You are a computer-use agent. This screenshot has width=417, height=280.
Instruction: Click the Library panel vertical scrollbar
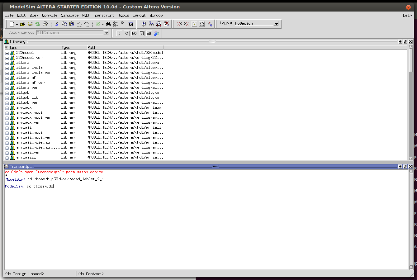[410, 103]
